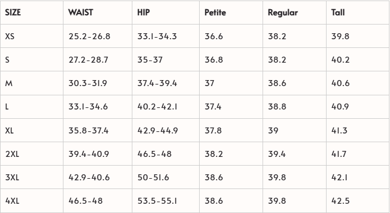Select Petite length 37 for M
This screenshot has height=213, width=390.
[209, 83]
